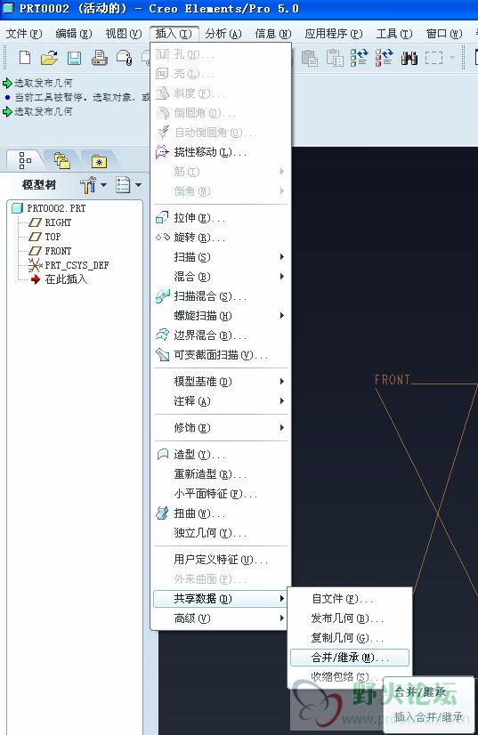Choose 拉伸(E) extrude command
This screenshot has height=735, width=478.
[x=220, y=218]
